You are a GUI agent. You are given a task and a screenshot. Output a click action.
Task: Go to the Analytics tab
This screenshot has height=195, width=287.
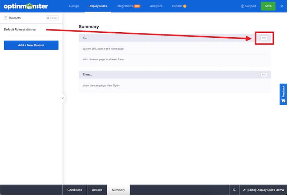pos(156,6)
